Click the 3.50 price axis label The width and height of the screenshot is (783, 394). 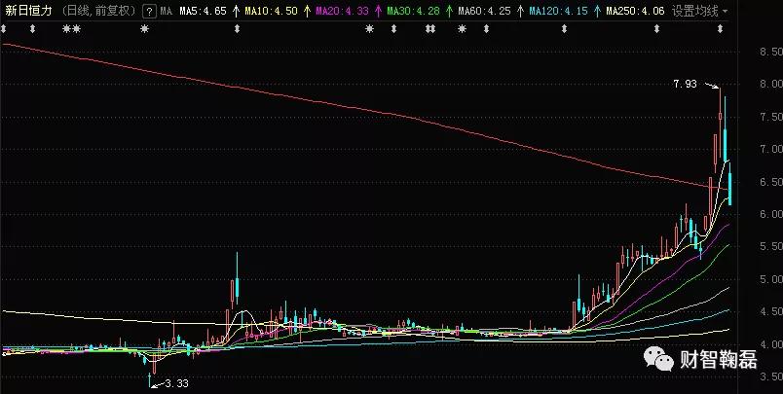770,376
